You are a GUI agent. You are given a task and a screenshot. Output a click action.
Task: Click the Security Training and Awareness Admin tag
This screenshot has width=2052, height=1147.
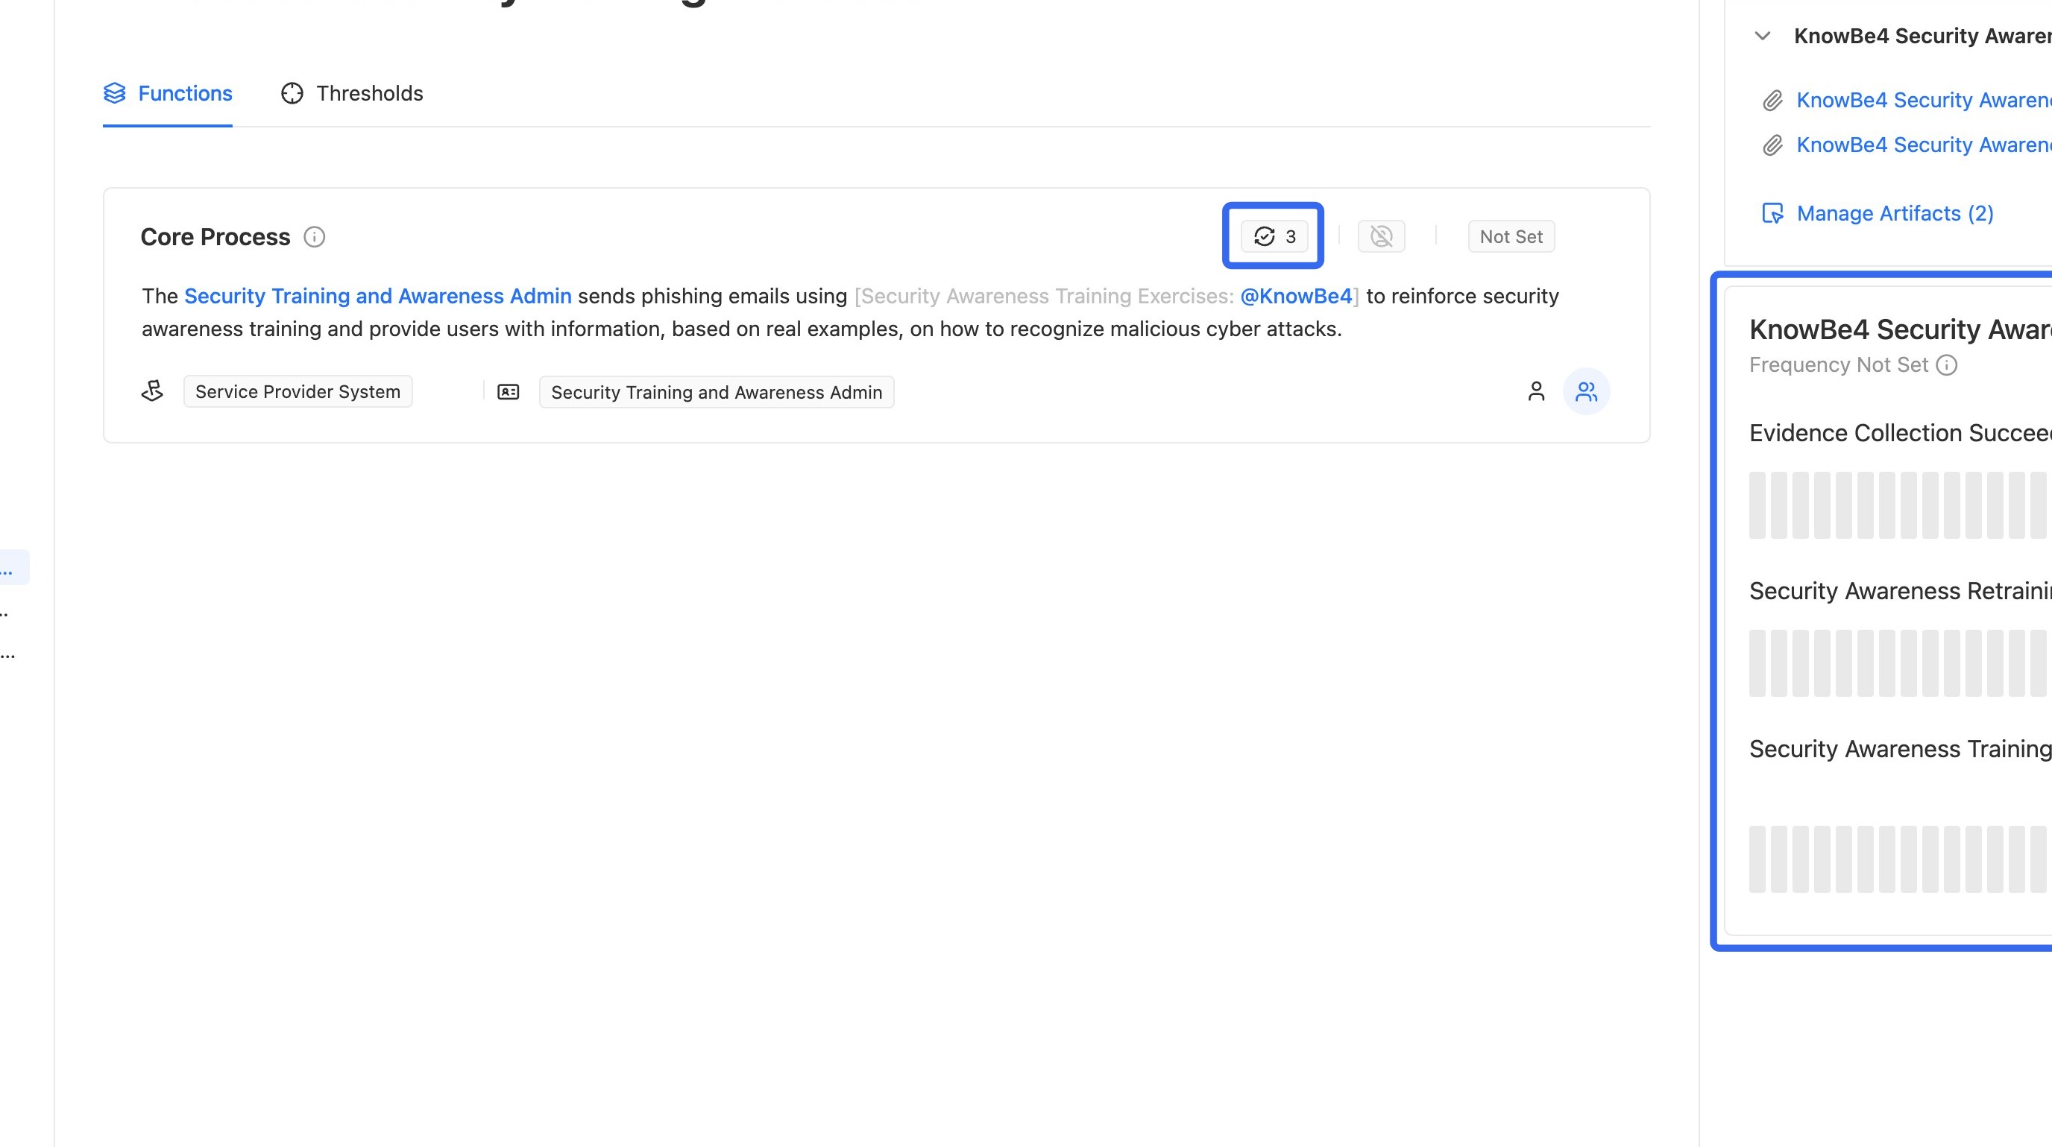click(x=717, y=393)
